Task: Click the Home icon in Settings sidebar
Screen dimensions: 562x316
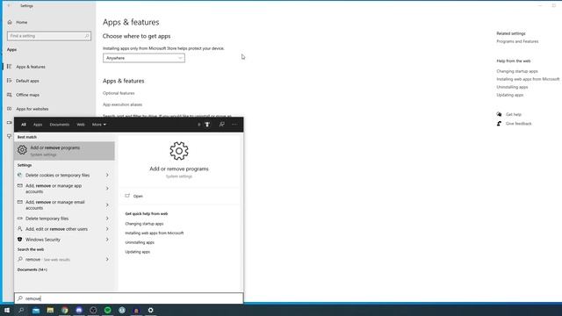Action: click(x=10, y=22)
